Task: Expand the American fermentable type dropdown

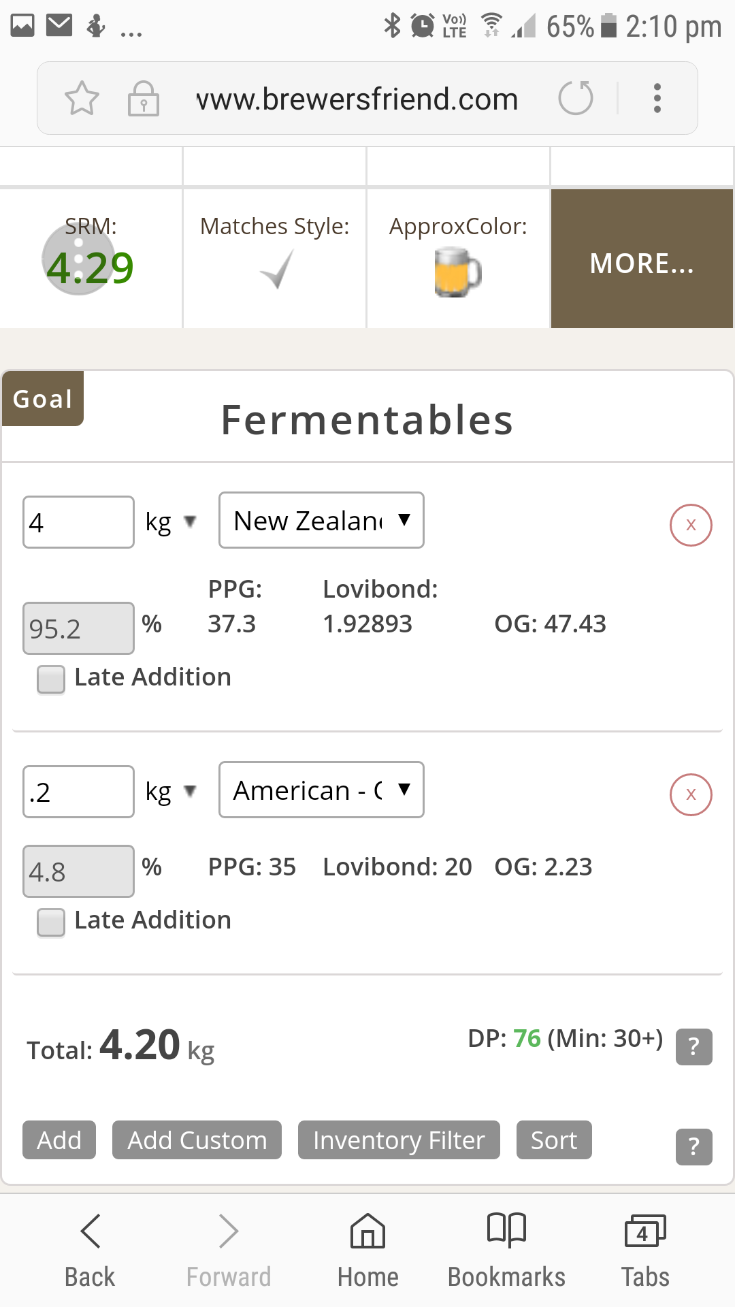Action: [x=321, y=790]
